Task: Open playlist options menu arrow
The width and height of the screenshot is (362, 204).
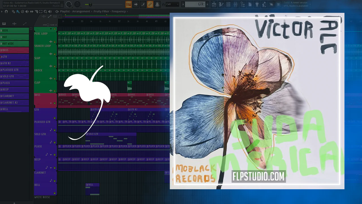Action: tap(2, 12)
